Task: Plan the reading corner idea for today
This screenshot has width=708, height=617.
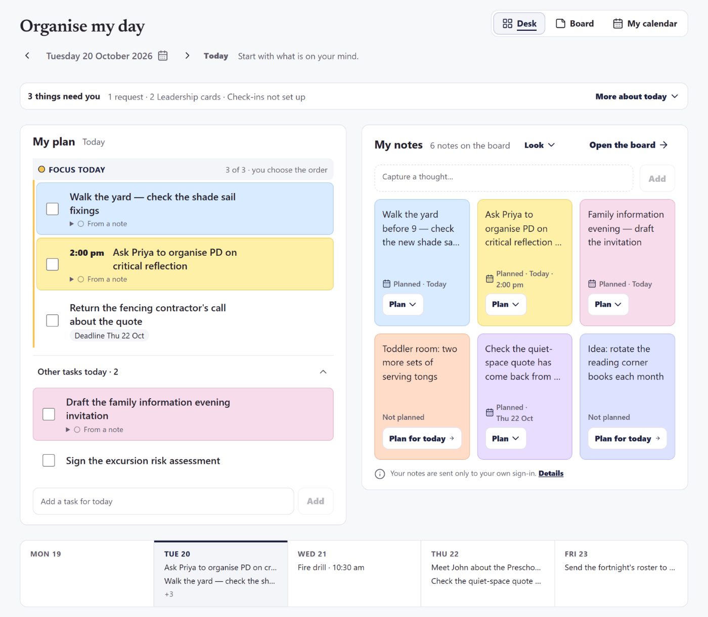Action: [x=627, y=439]
